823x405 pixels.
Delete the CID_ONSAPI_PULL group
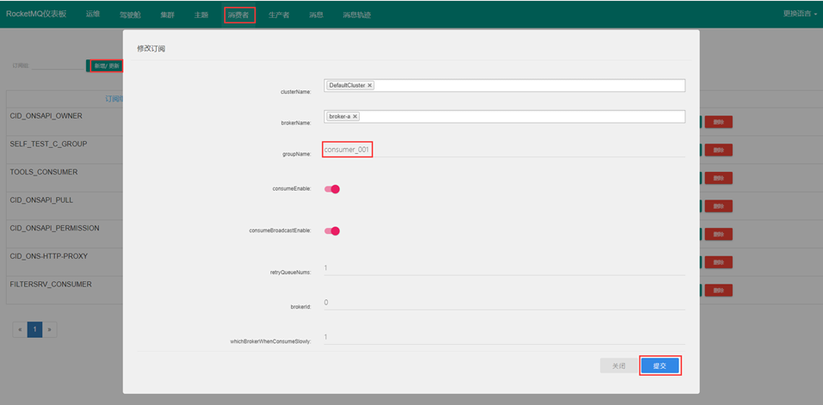pyautogui.click(x=719, y=206)
